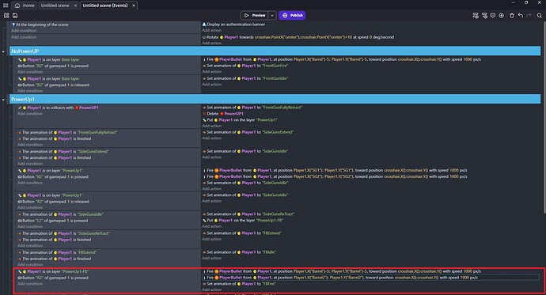Screen dimensions: 546x295
Task: Select the PowerUp1 group header
Action: tap(275, 100)
